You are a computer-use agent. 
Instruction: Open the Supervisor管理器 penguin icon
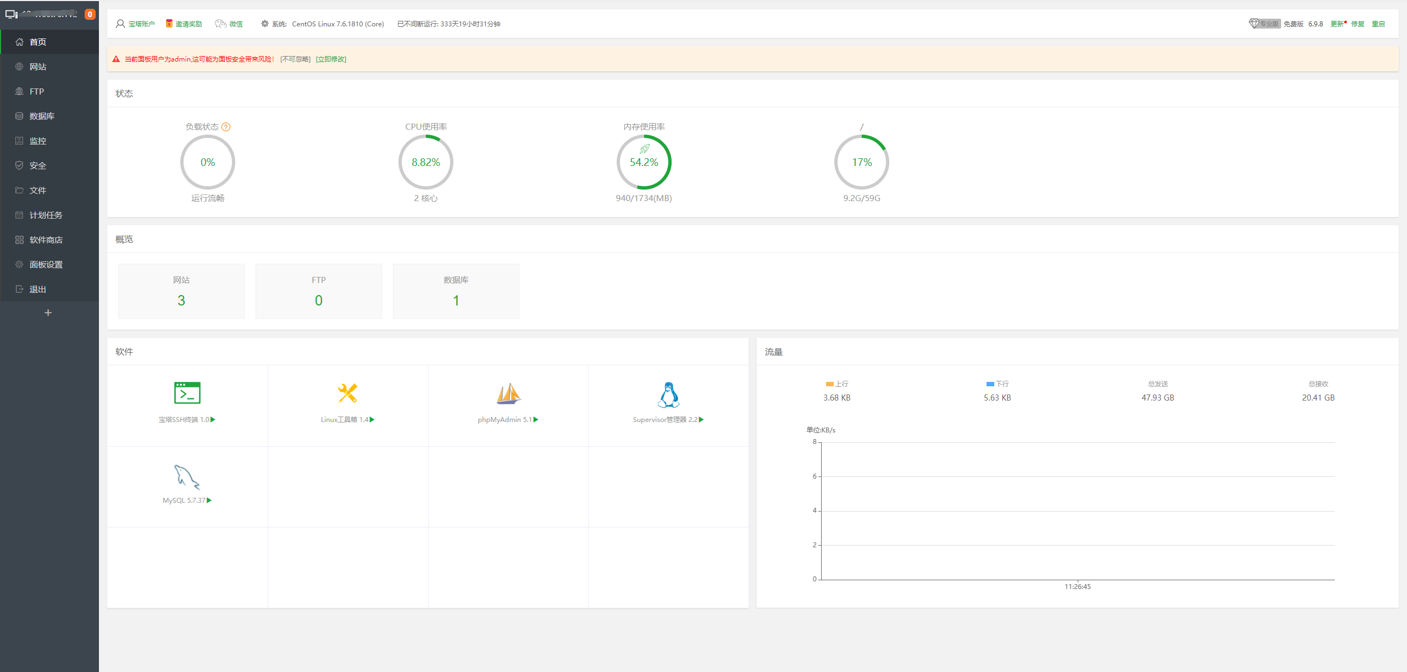pos(669,395)
